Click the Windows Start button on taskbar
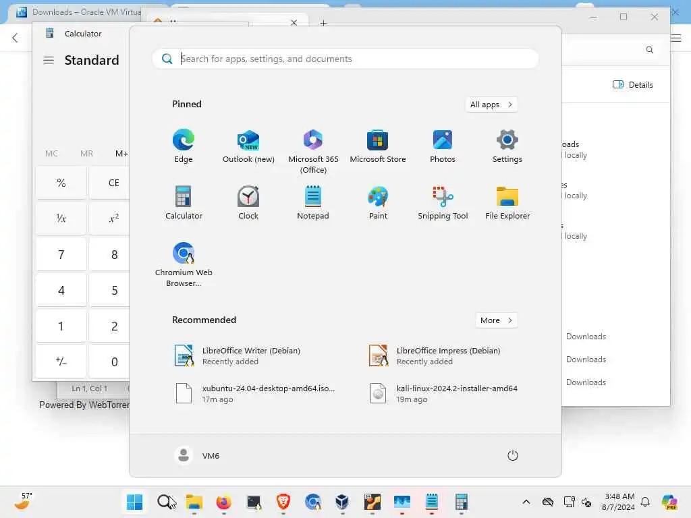The image size is (691, 518). pos(134,502)
